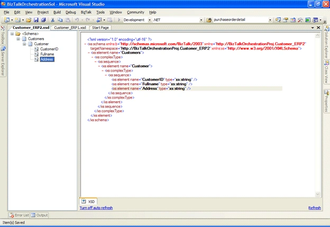Open the Object Browser toolbar icon
This screenshot has height=227, width=330.
293,20
